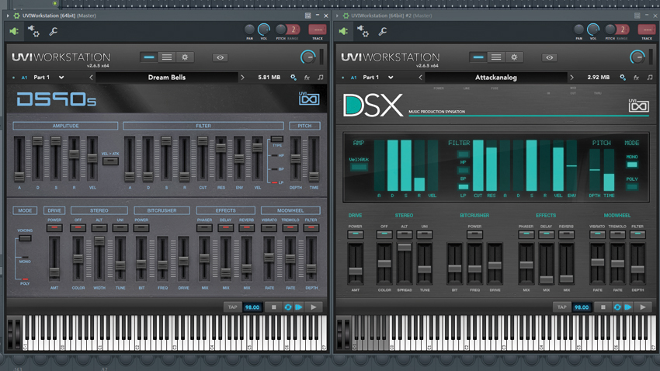Screen dimensions: 660x371
Task: Open the settings gear beside 5.81 MB
Action: click(x=294, y=78)
